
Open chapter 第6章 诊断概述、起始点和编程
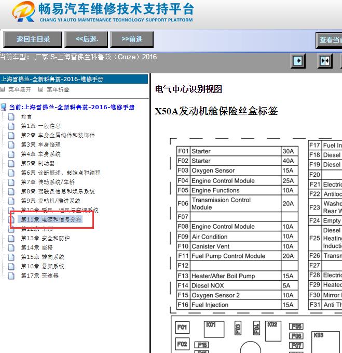(x=61, y=173)
